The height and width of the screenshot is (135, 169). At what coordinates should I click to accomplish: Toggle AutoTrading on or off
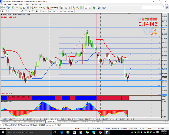click(52, 8)
